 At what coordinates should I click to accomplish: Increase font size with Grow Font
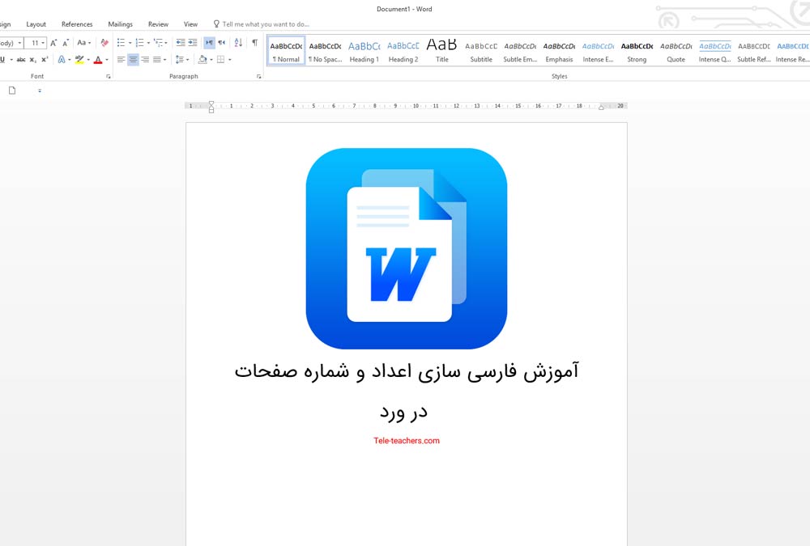tap(53, 43)
